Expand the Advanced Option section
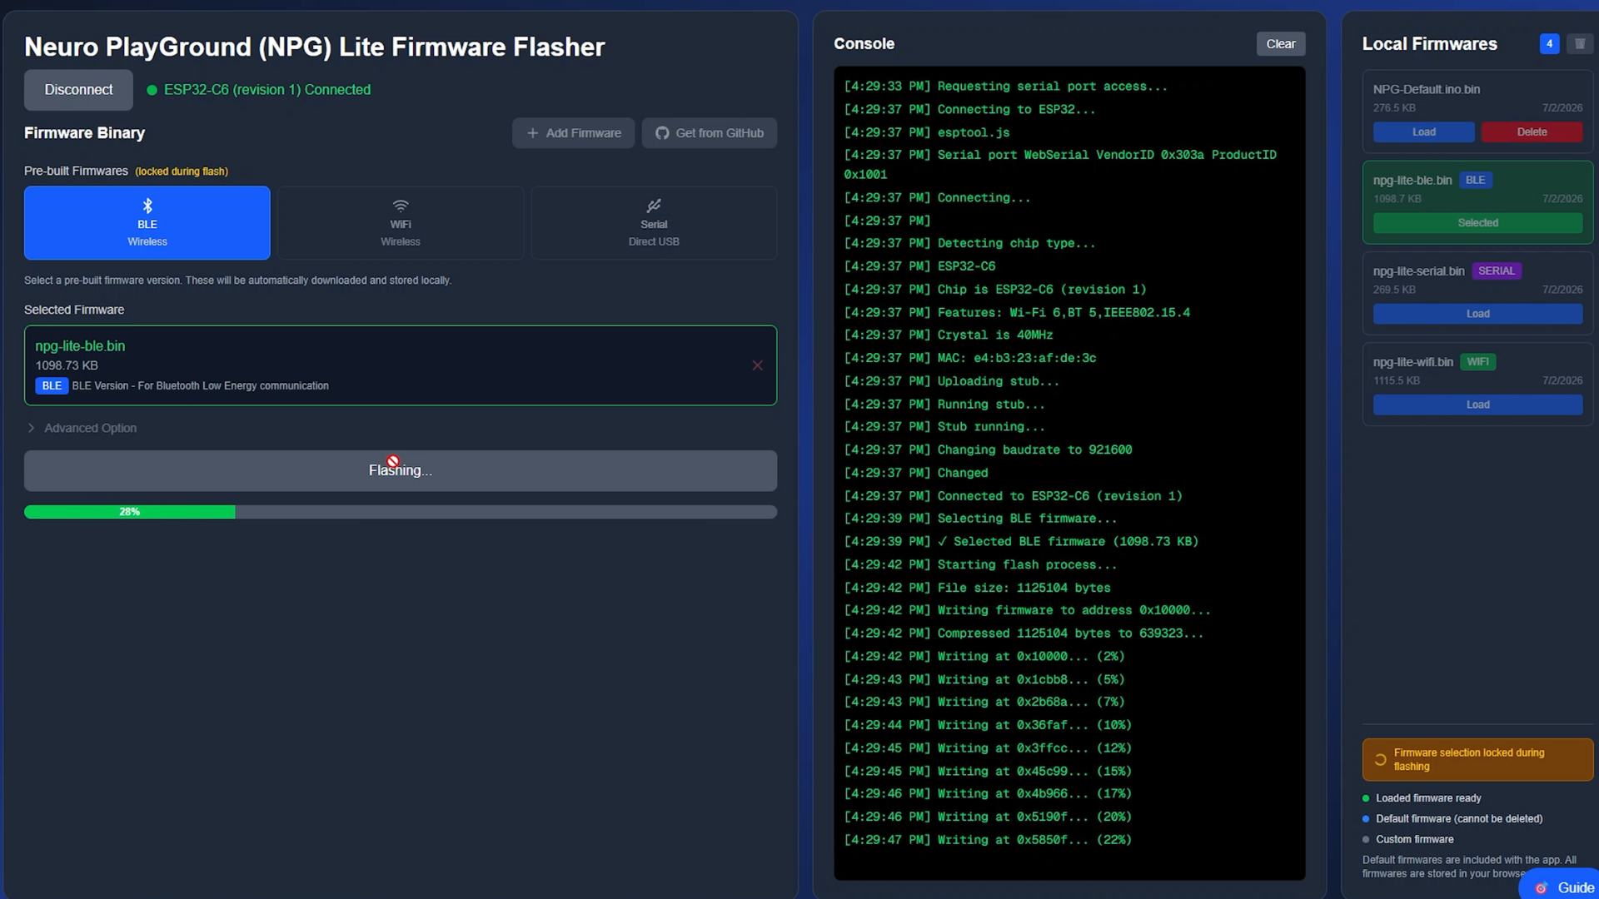The image size is (1599, 899). [x=82, y=428]
